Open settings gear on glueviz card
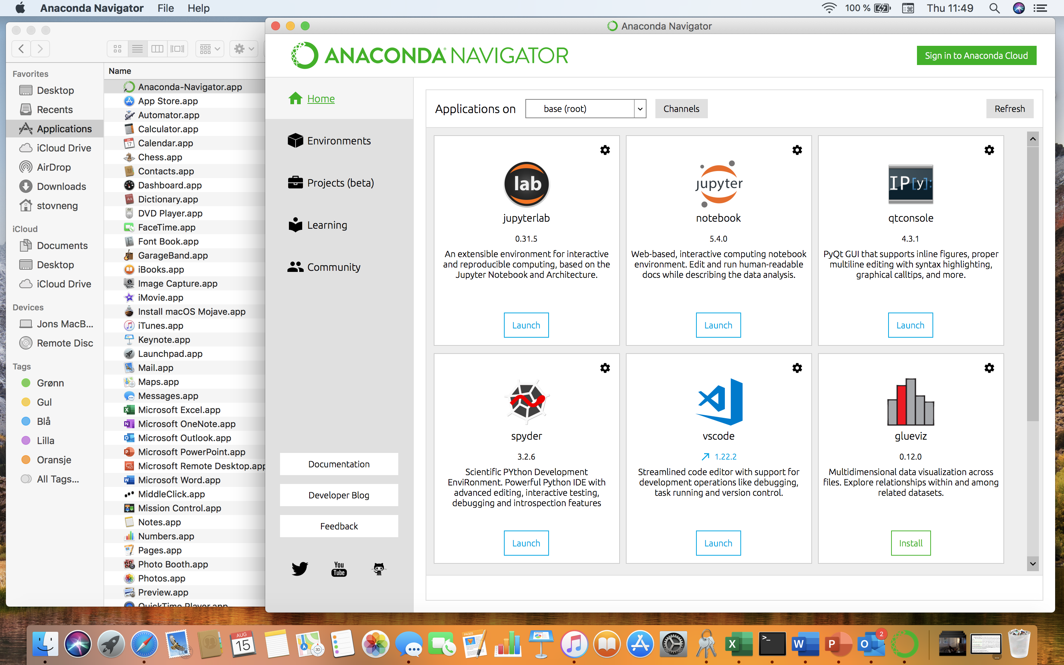Screen dimensions: 1064x665 click(989, 368)
